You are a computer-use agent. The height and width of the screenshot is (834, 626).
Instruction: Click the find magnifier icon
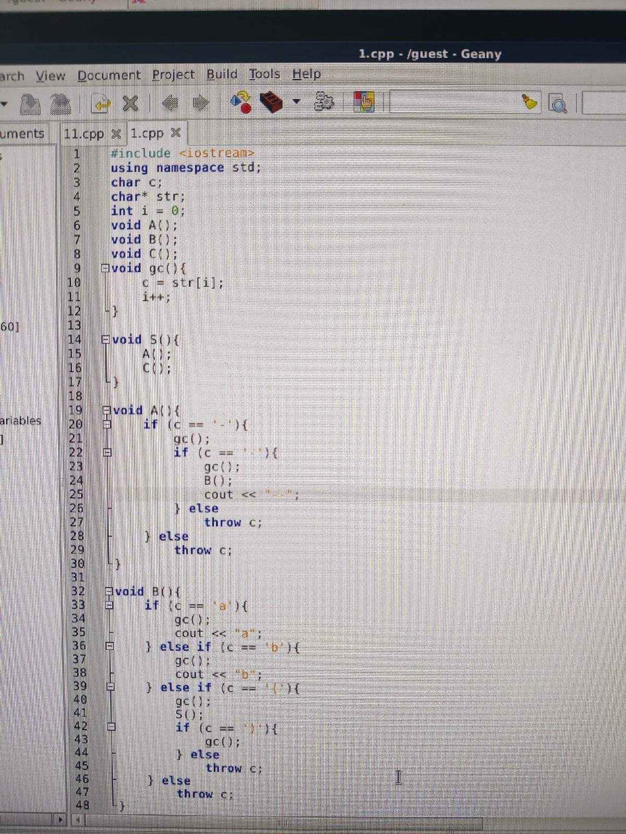[558, 104]
